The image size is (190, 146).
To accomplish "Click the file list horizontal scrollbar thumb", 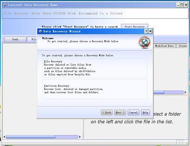I will click(x=159, y=92).
